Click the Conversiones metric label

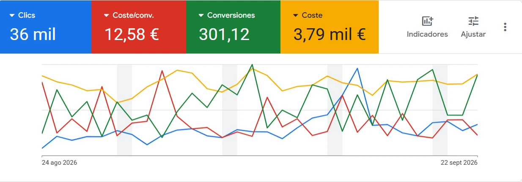[x=231, y=16]
